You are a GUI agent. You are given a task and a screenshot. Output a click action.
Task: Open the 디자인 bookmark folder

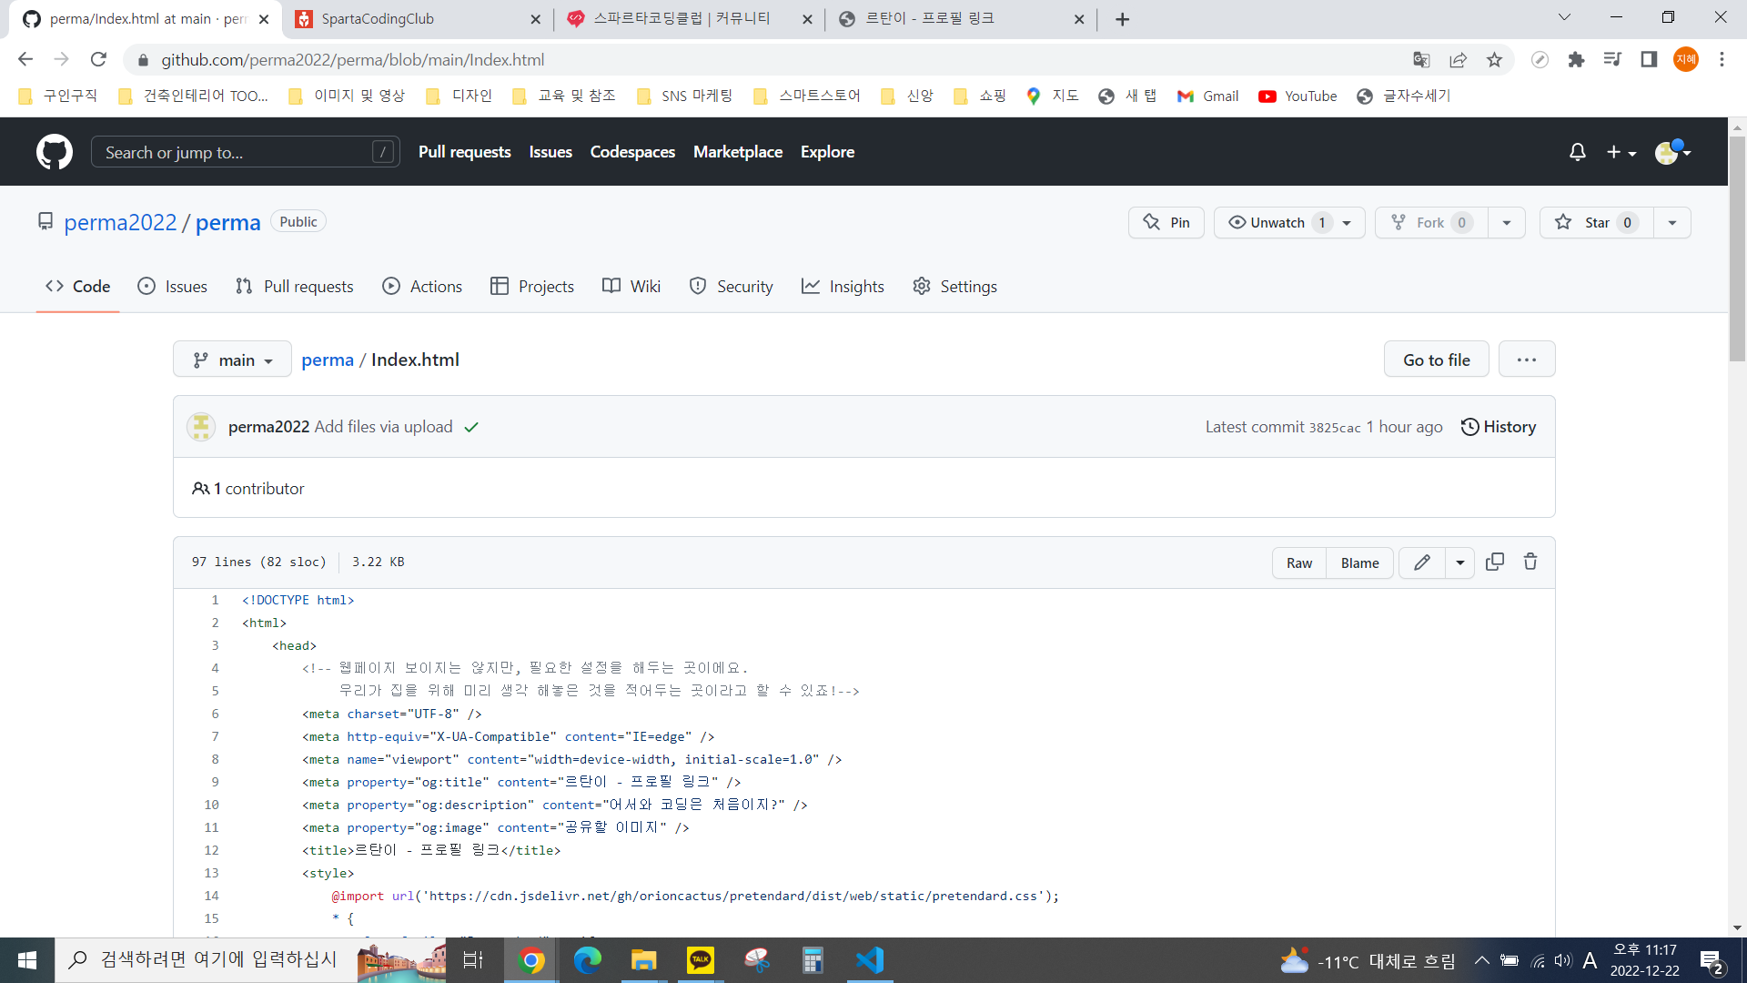tap(459, 96)
